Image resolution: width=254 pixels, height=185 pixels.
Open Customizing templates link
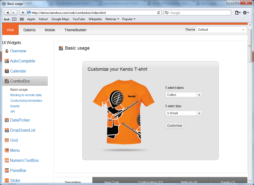tap(26, 101)
